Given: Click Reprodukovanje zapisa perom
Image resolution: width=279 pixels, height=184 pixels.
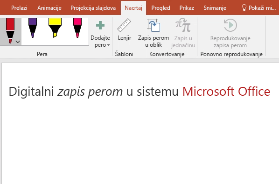Looking at the screenshot, I should [x=230, y=33].
